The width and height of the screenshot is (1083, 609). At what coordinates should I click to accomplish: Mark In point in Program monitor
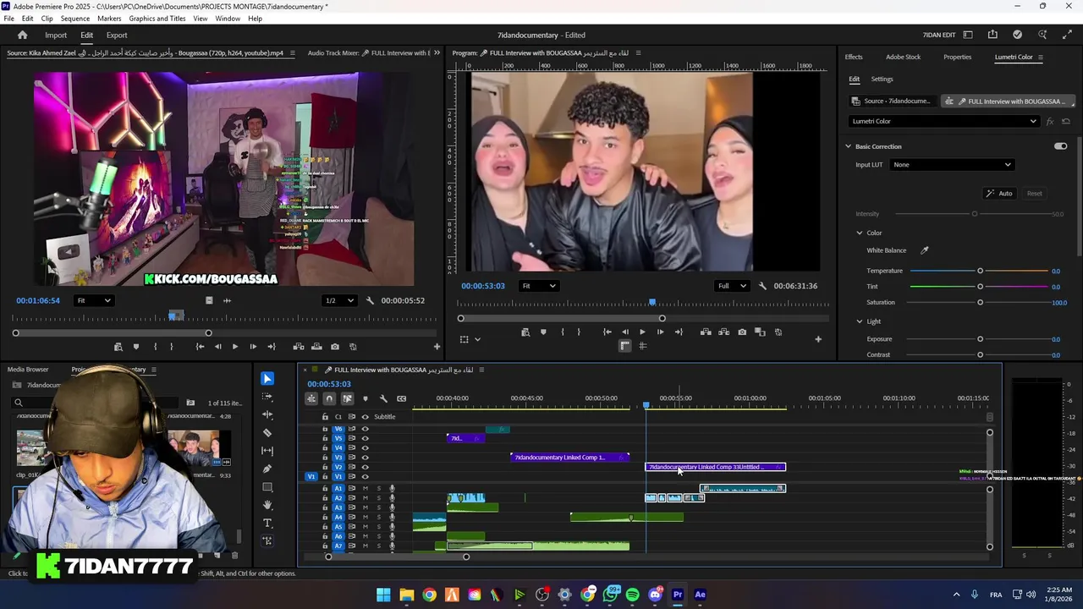tap(563, 332)
